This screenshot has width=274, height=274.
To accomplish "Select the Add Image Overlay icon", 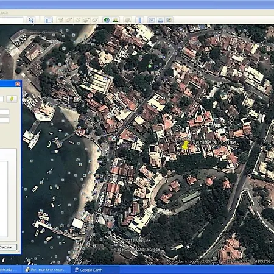I will click(86, 20).
